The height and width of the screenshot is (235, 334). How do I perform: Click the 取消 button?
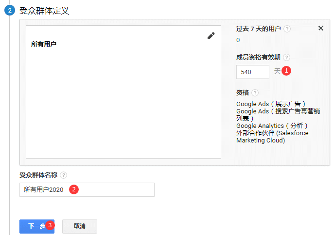[x=80, y=226]
